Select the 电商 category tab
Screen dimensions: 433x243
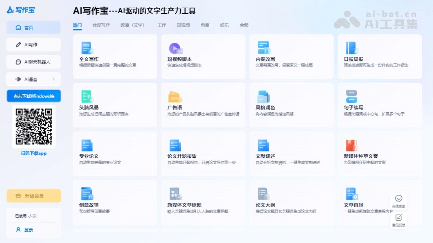pyautogui.click(x=205, y=25)
